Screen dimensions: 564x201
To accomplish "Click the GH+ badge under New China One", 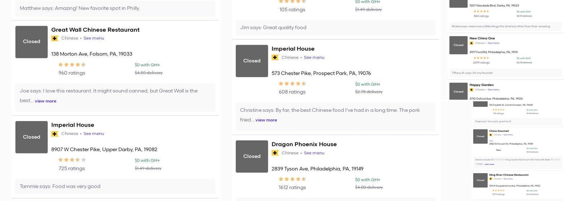I will click(471, 43).
